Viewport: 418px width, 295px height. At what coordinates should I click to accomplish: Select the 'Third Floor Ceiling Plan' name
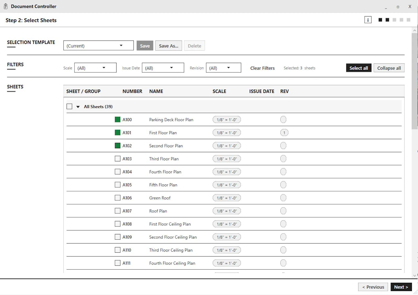171,250
